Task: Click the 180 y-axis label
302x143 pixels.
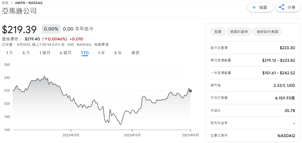Action: 7,117
